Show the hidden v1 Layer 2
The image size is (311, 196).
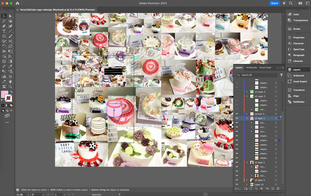pos(237,92)
